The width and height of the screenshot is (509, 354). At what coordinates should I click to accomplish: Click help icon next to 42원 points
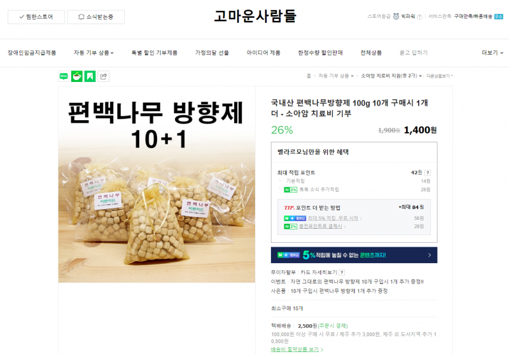(428, 173)
